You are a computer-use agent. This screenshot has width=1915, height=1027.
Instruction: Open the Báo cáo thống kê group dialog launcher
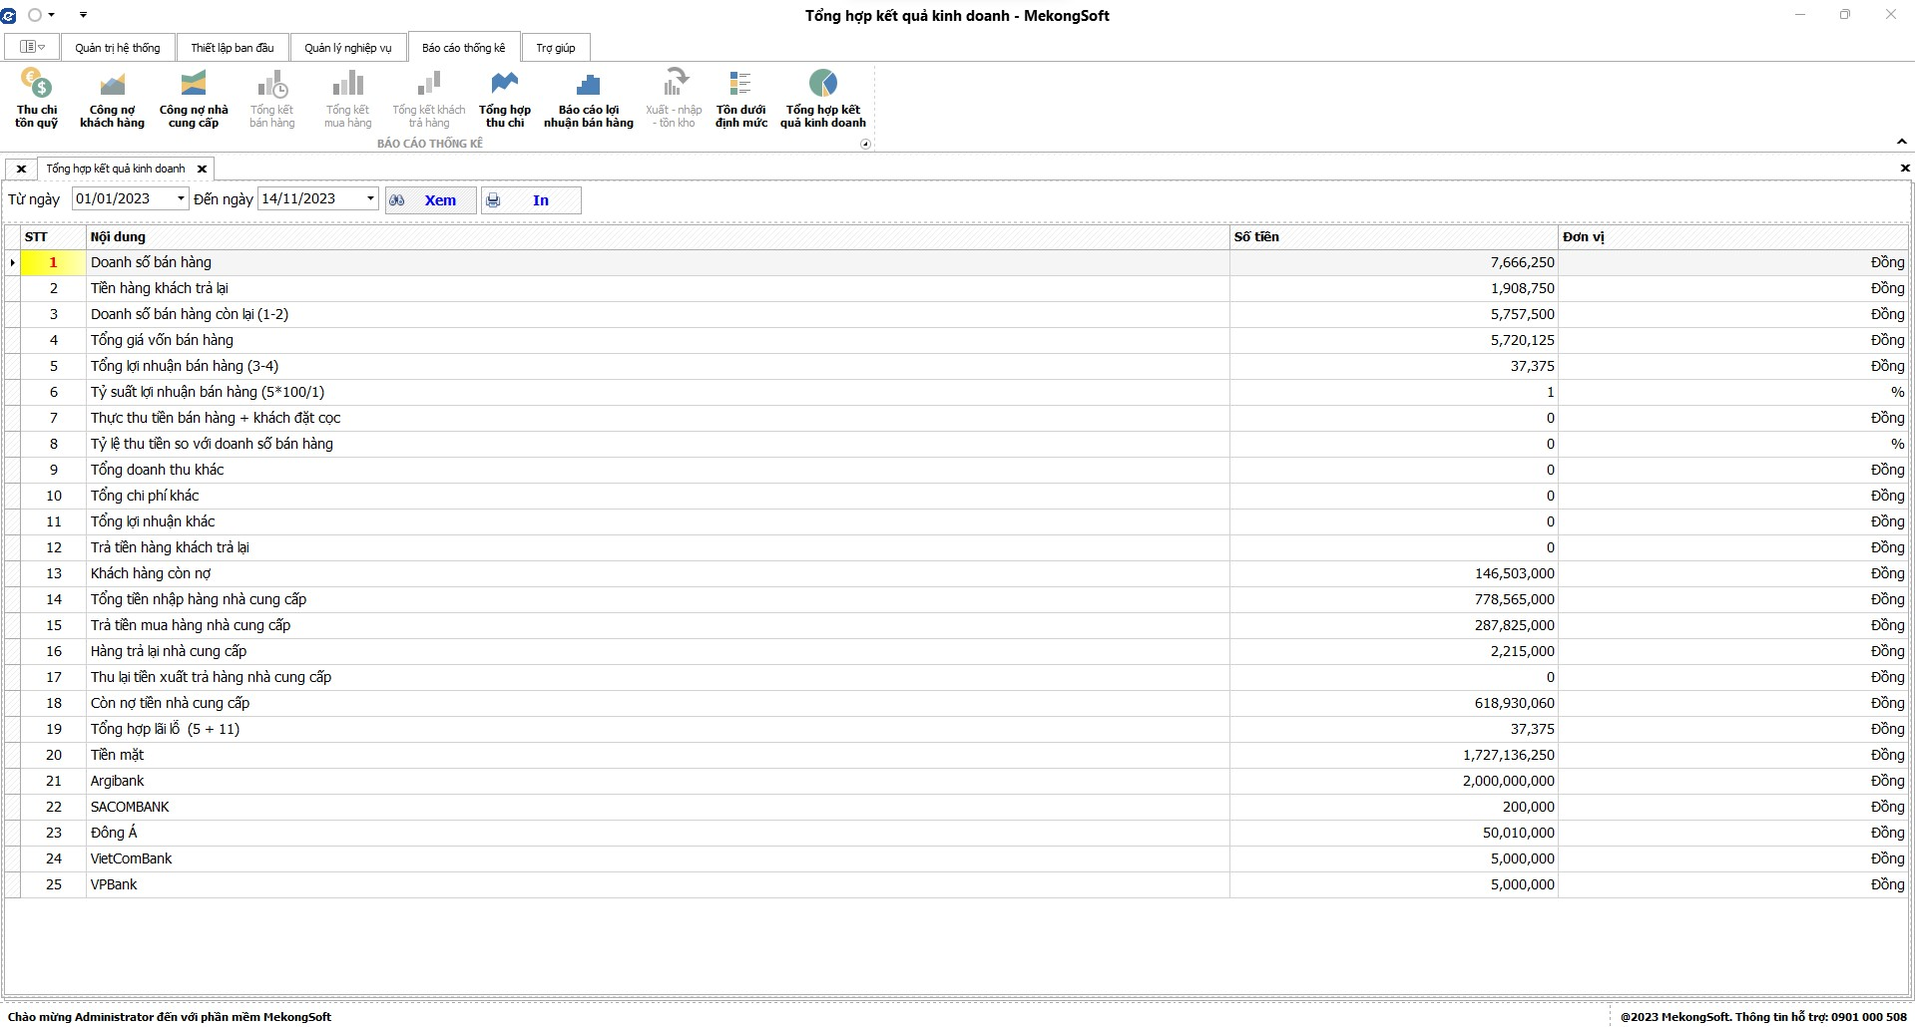click(x=865, y=144)
